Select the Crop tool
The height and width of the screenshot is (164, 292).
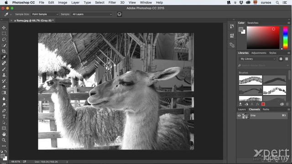coord(4,51)
